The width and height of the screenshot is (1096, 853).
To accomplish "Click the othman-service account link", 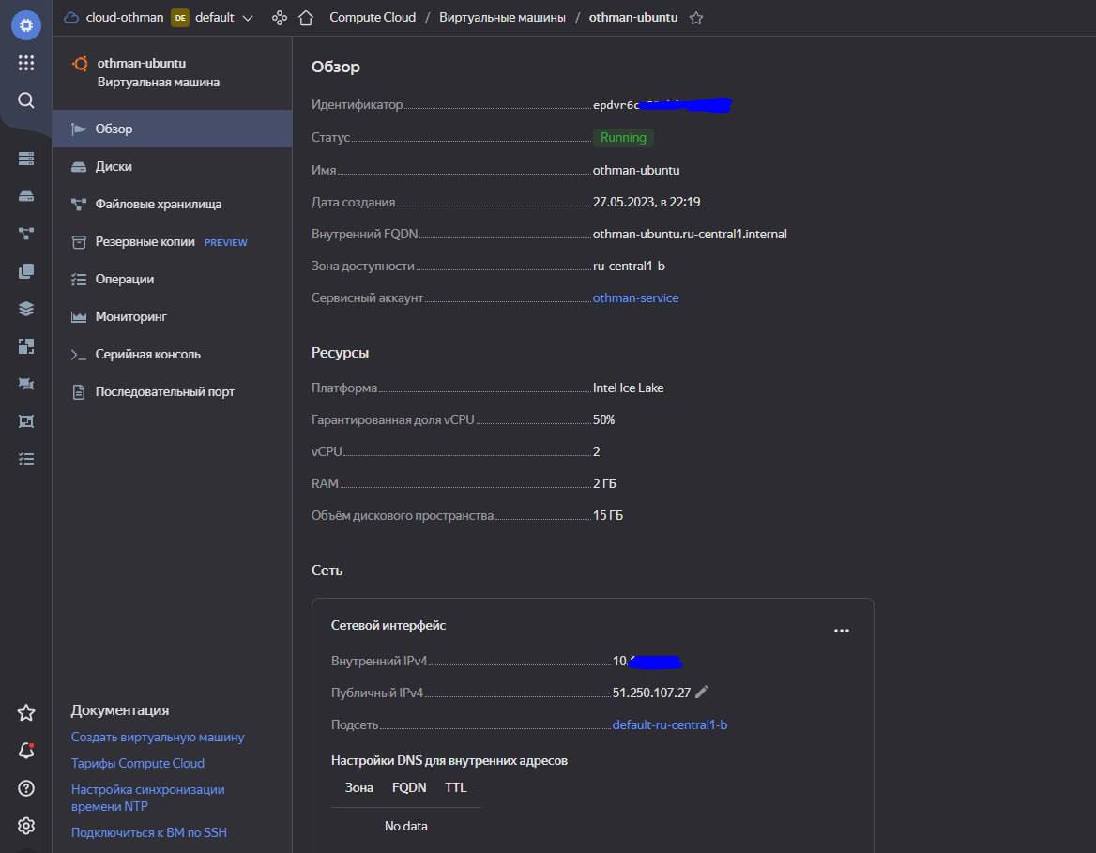I will (x=635, y=297).
